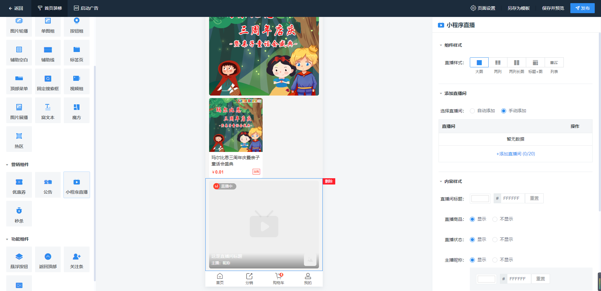Reset the 主播昵称 color with 重置

541,279
